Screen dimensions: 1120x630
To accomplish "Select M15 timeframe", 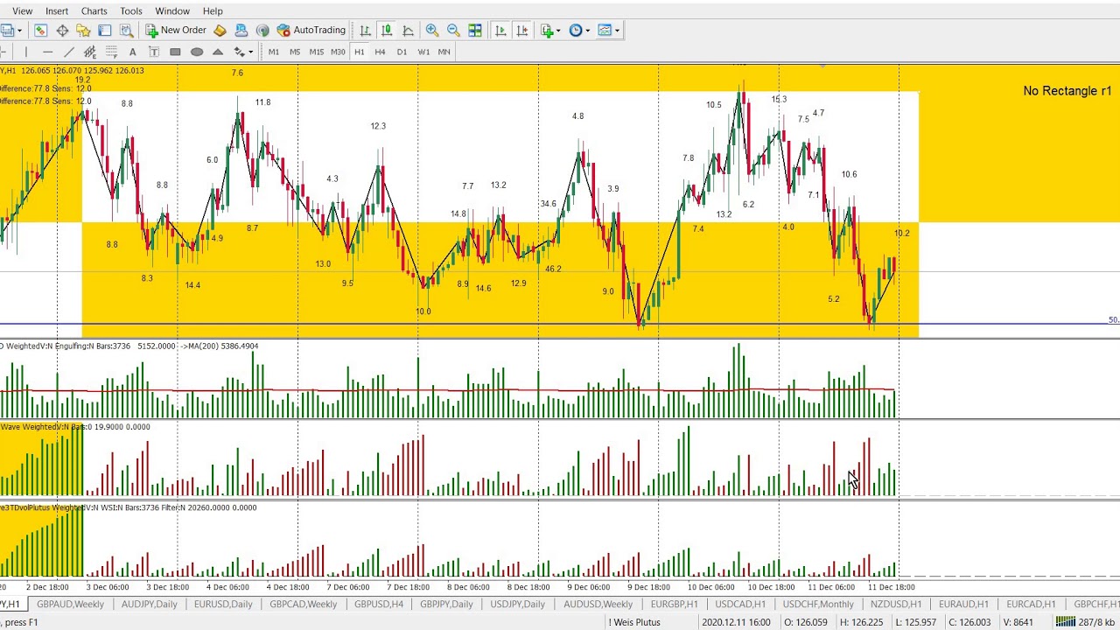I will pos(317,52).
